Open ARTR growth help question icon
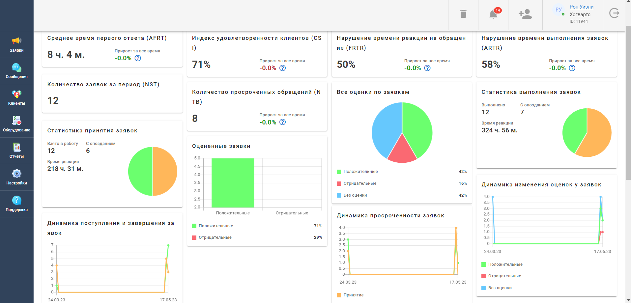 572,68
